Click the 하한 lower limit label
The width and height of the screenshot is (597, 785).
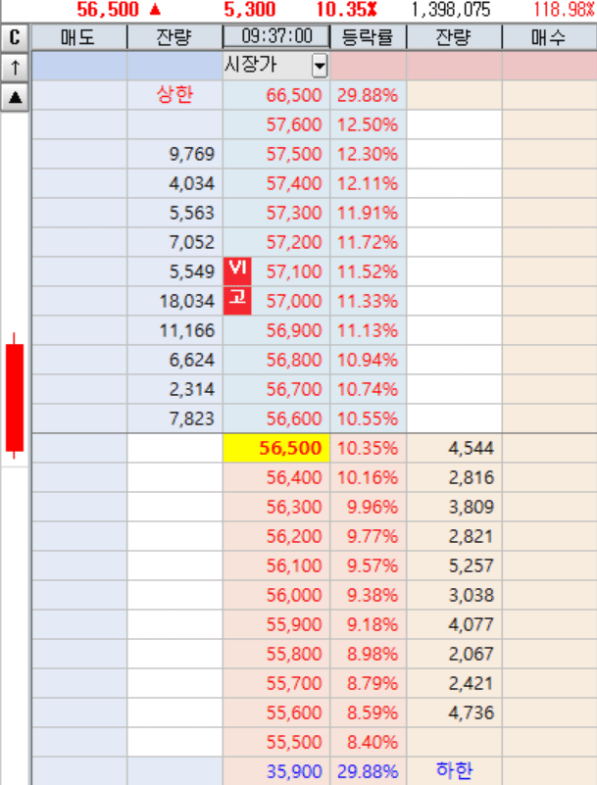pos(454,770)
